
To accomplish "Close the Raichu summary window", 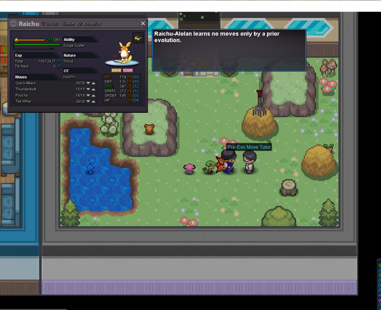I will pyautogui.click(x=143, y=24).
